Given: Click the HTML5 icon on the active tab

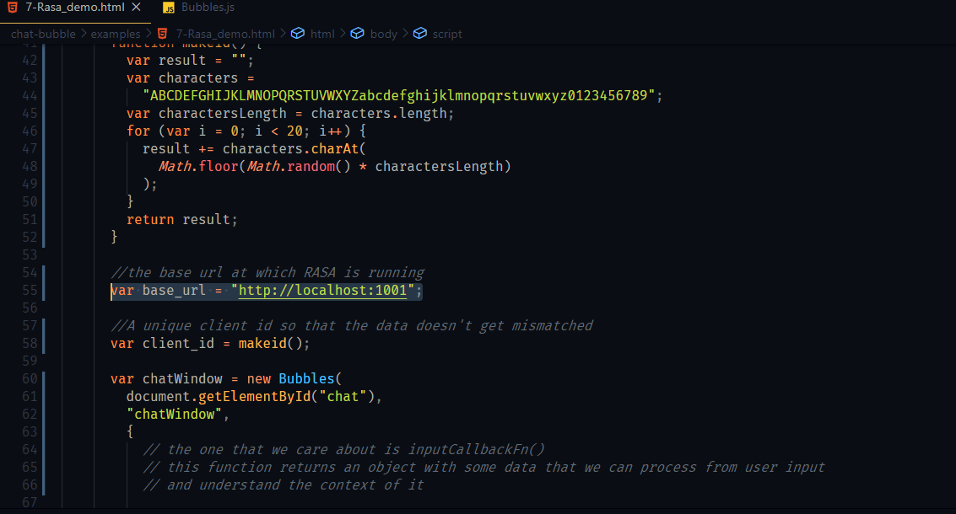Looking at the screenshot, I should pos(13,8).
